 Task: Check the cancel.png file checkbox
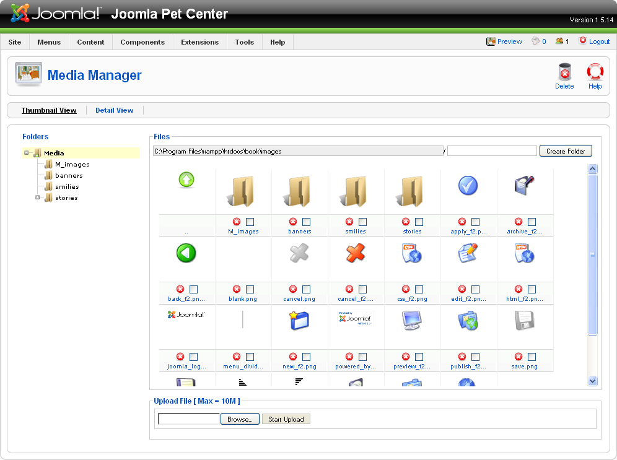click(x=306, y=289)
